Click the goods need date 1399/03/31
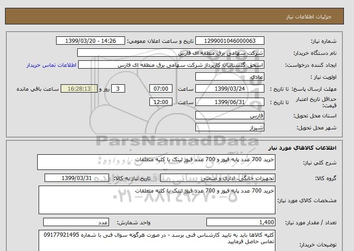Viewport: 354px width, 251px height. (77, 178)
